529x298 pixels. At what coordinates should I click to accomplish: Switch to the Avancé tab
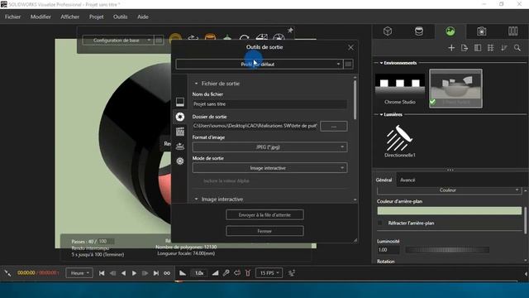[x=407, y=180]
